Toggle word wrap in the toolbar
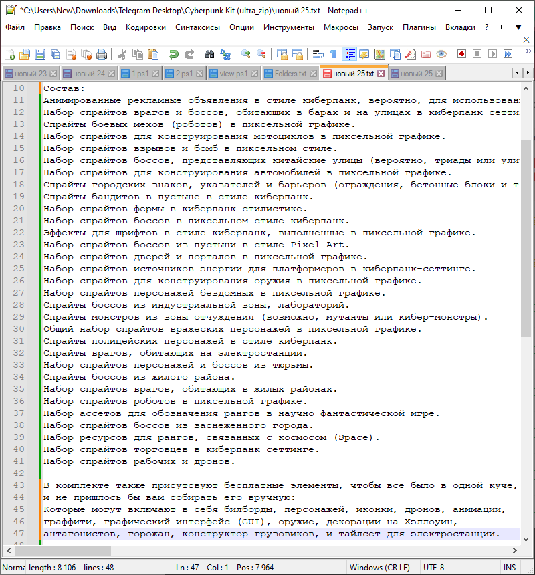 pyautogui.click(x=318, y=54)
